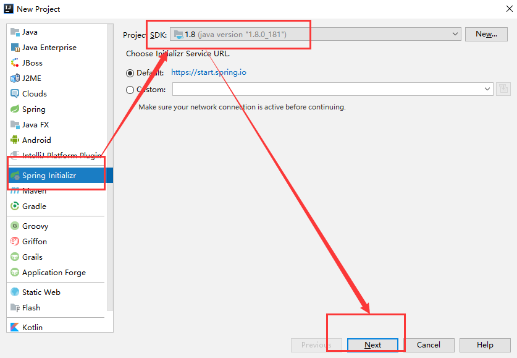
Task: Open the Project SDK dropdown
Action: pyautogui.click(x=316, y=34)
